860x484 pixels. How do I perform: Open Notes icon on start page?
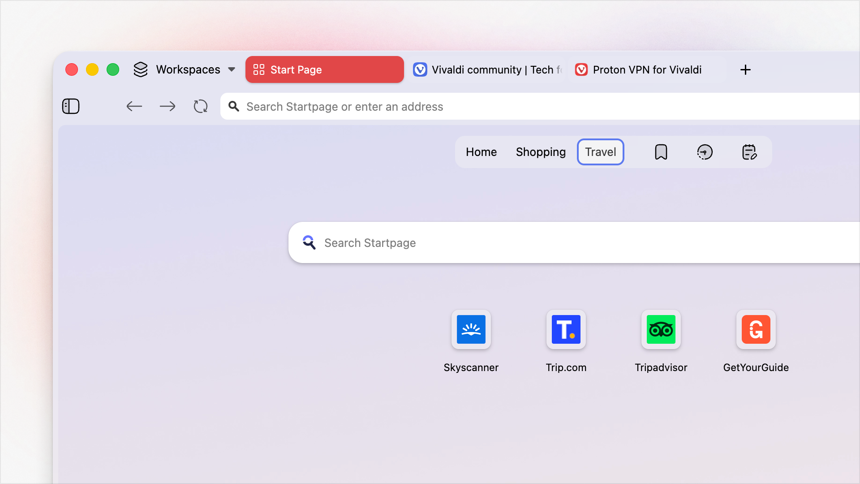(749, 152)
